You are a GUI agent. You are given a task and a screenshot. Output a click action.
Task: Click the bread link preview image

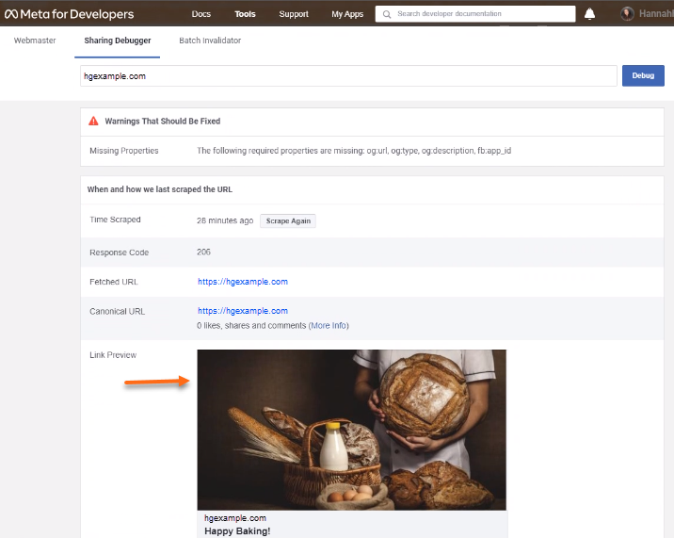[x=351, y=430]
